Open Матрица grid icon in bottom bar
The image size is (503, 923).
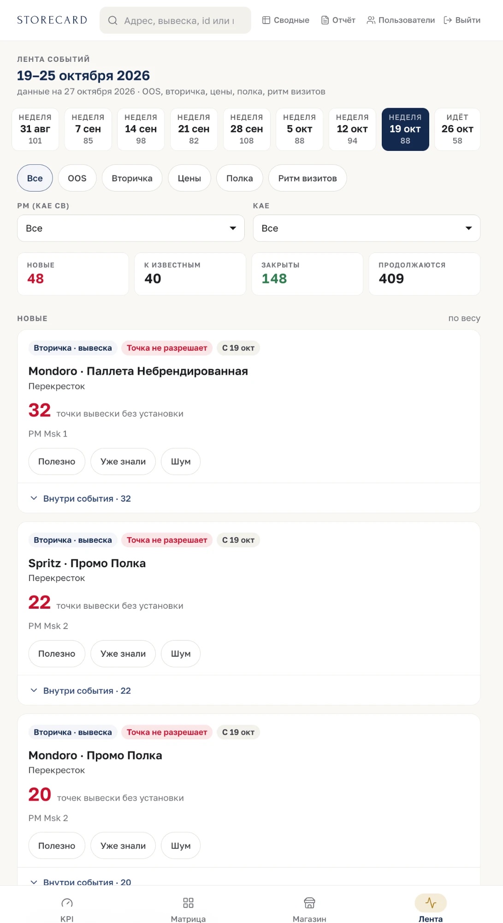coord(188,903)
